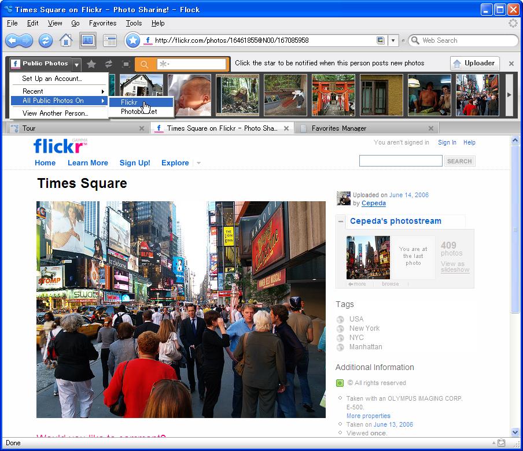Click the orange media bar search icon

[144, 64]
